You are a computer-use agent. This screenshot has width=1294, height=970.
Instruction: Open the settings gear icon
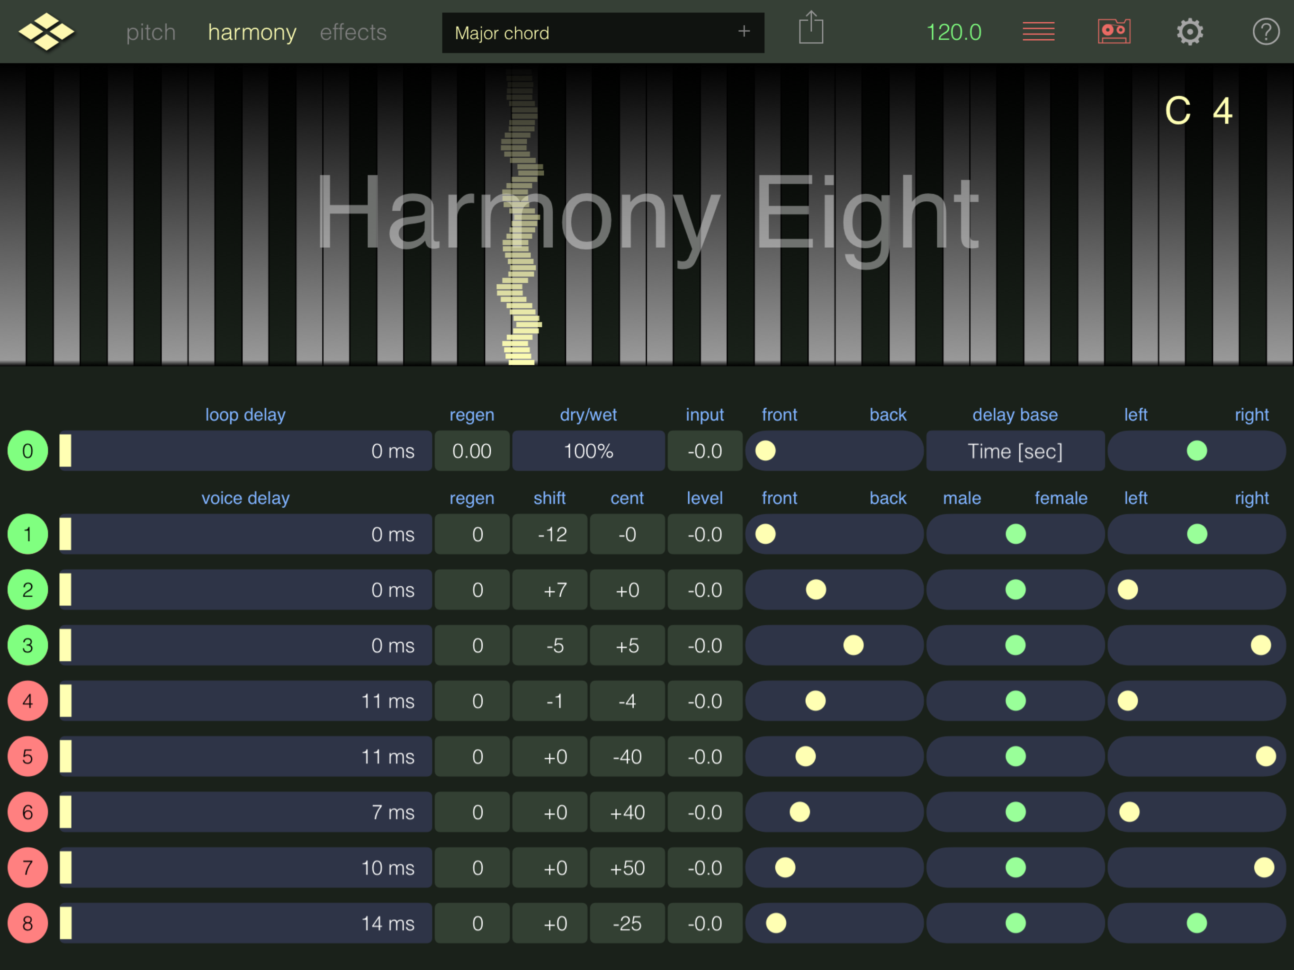pyautogui.click(x=1189, y=32)
